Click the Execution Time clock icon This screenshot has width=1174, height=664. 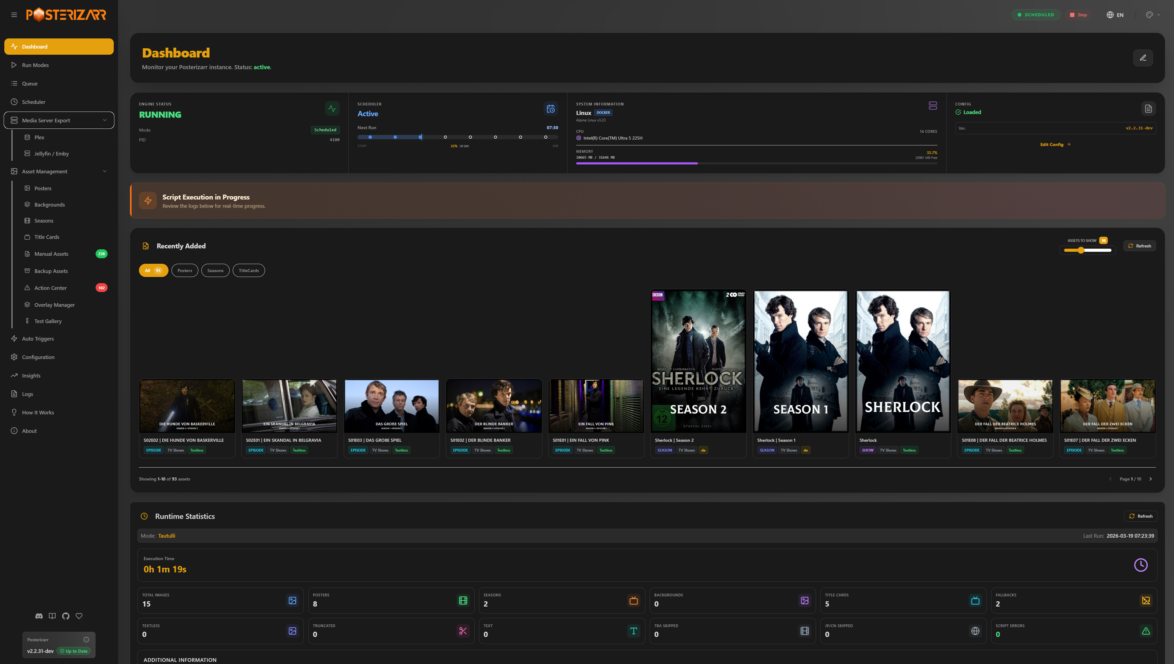tap(1140, 565)
